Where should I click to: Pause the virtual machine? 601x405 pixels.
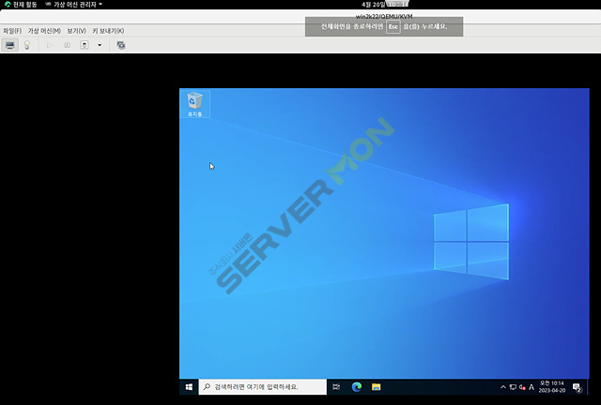pos(67,45)
